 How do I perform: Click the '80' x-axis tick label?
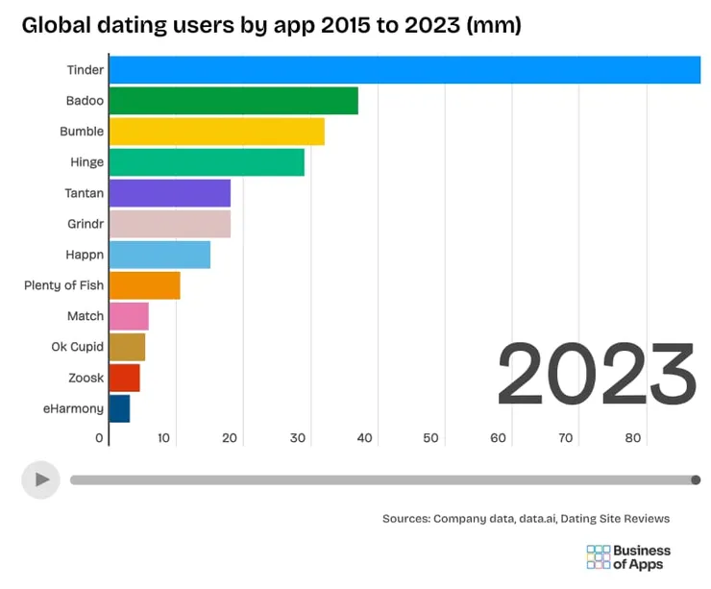click(633, 438)
